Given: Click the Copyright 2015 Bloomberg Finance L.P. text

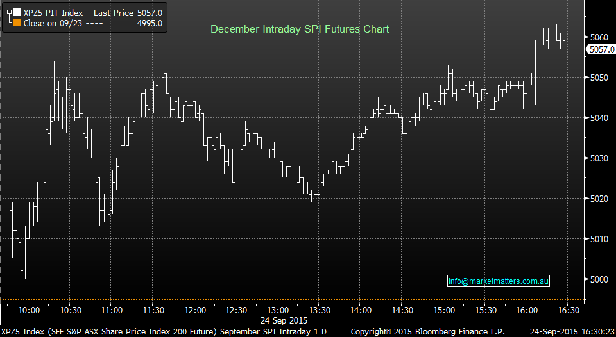Looking at the screenshot, I should click(427, 331).
